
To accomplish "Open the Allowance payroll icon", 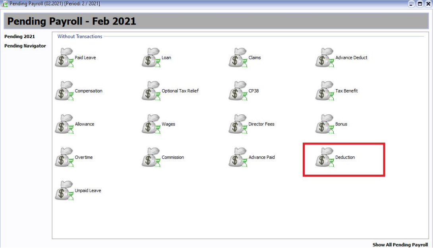I will (64, 125).
